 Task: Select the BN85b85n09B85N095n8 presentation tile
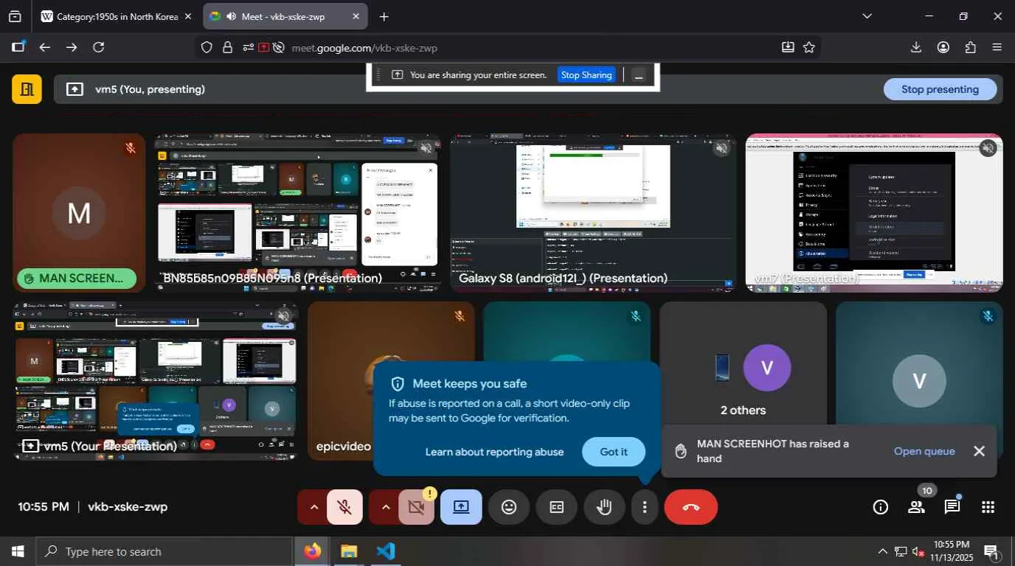pyautogui.click(x=297, y=213)
